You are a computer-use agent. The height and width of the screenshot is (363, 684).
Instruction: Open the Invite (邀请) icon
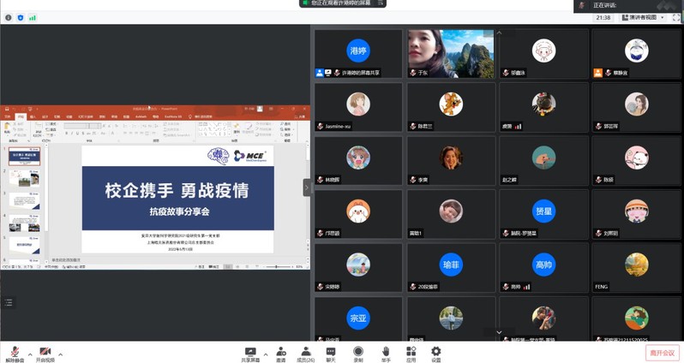point(281,353)
